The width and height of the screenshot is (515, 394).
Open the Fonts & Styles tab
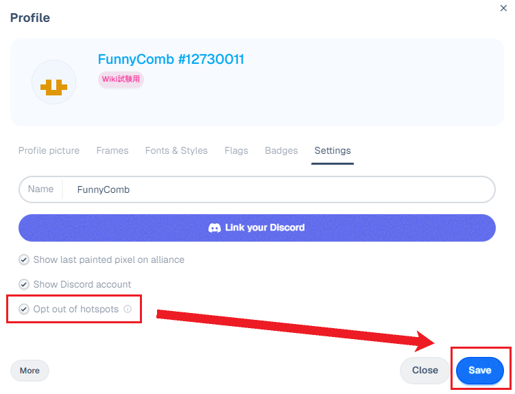176,150
